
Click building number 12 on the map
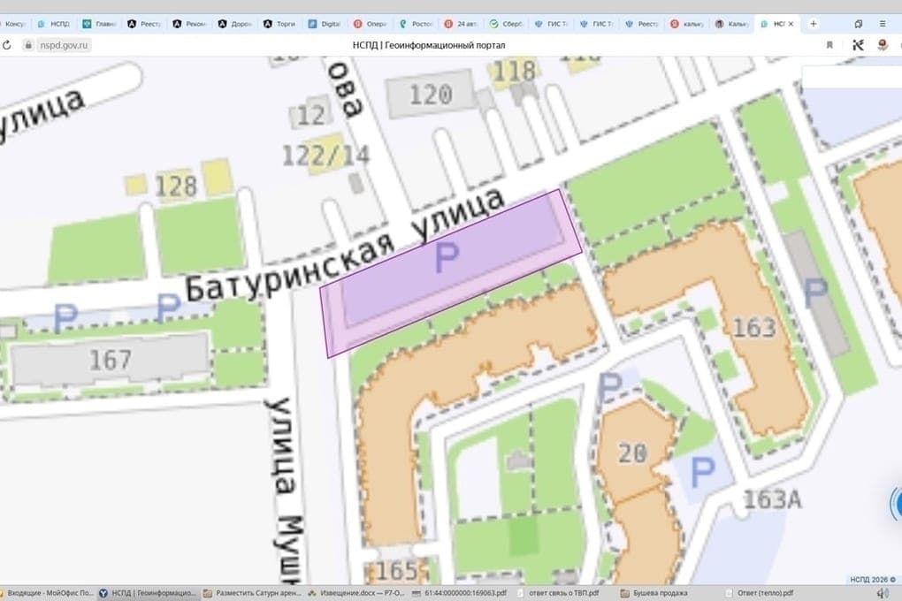pyautogui.click(x=311, y=116)
